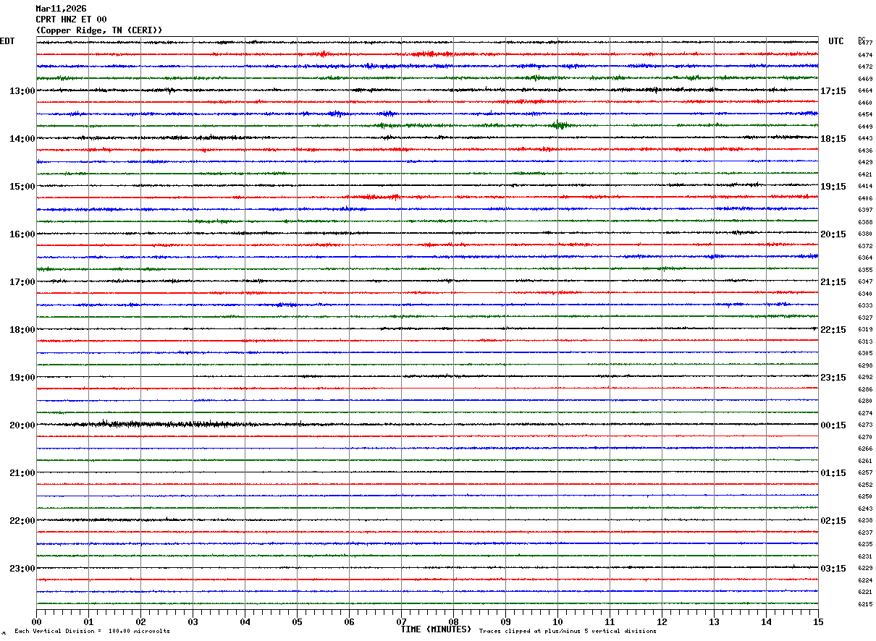Select the 17:15 UTC time label
This screenshot has height=641, width=876.
833,91
